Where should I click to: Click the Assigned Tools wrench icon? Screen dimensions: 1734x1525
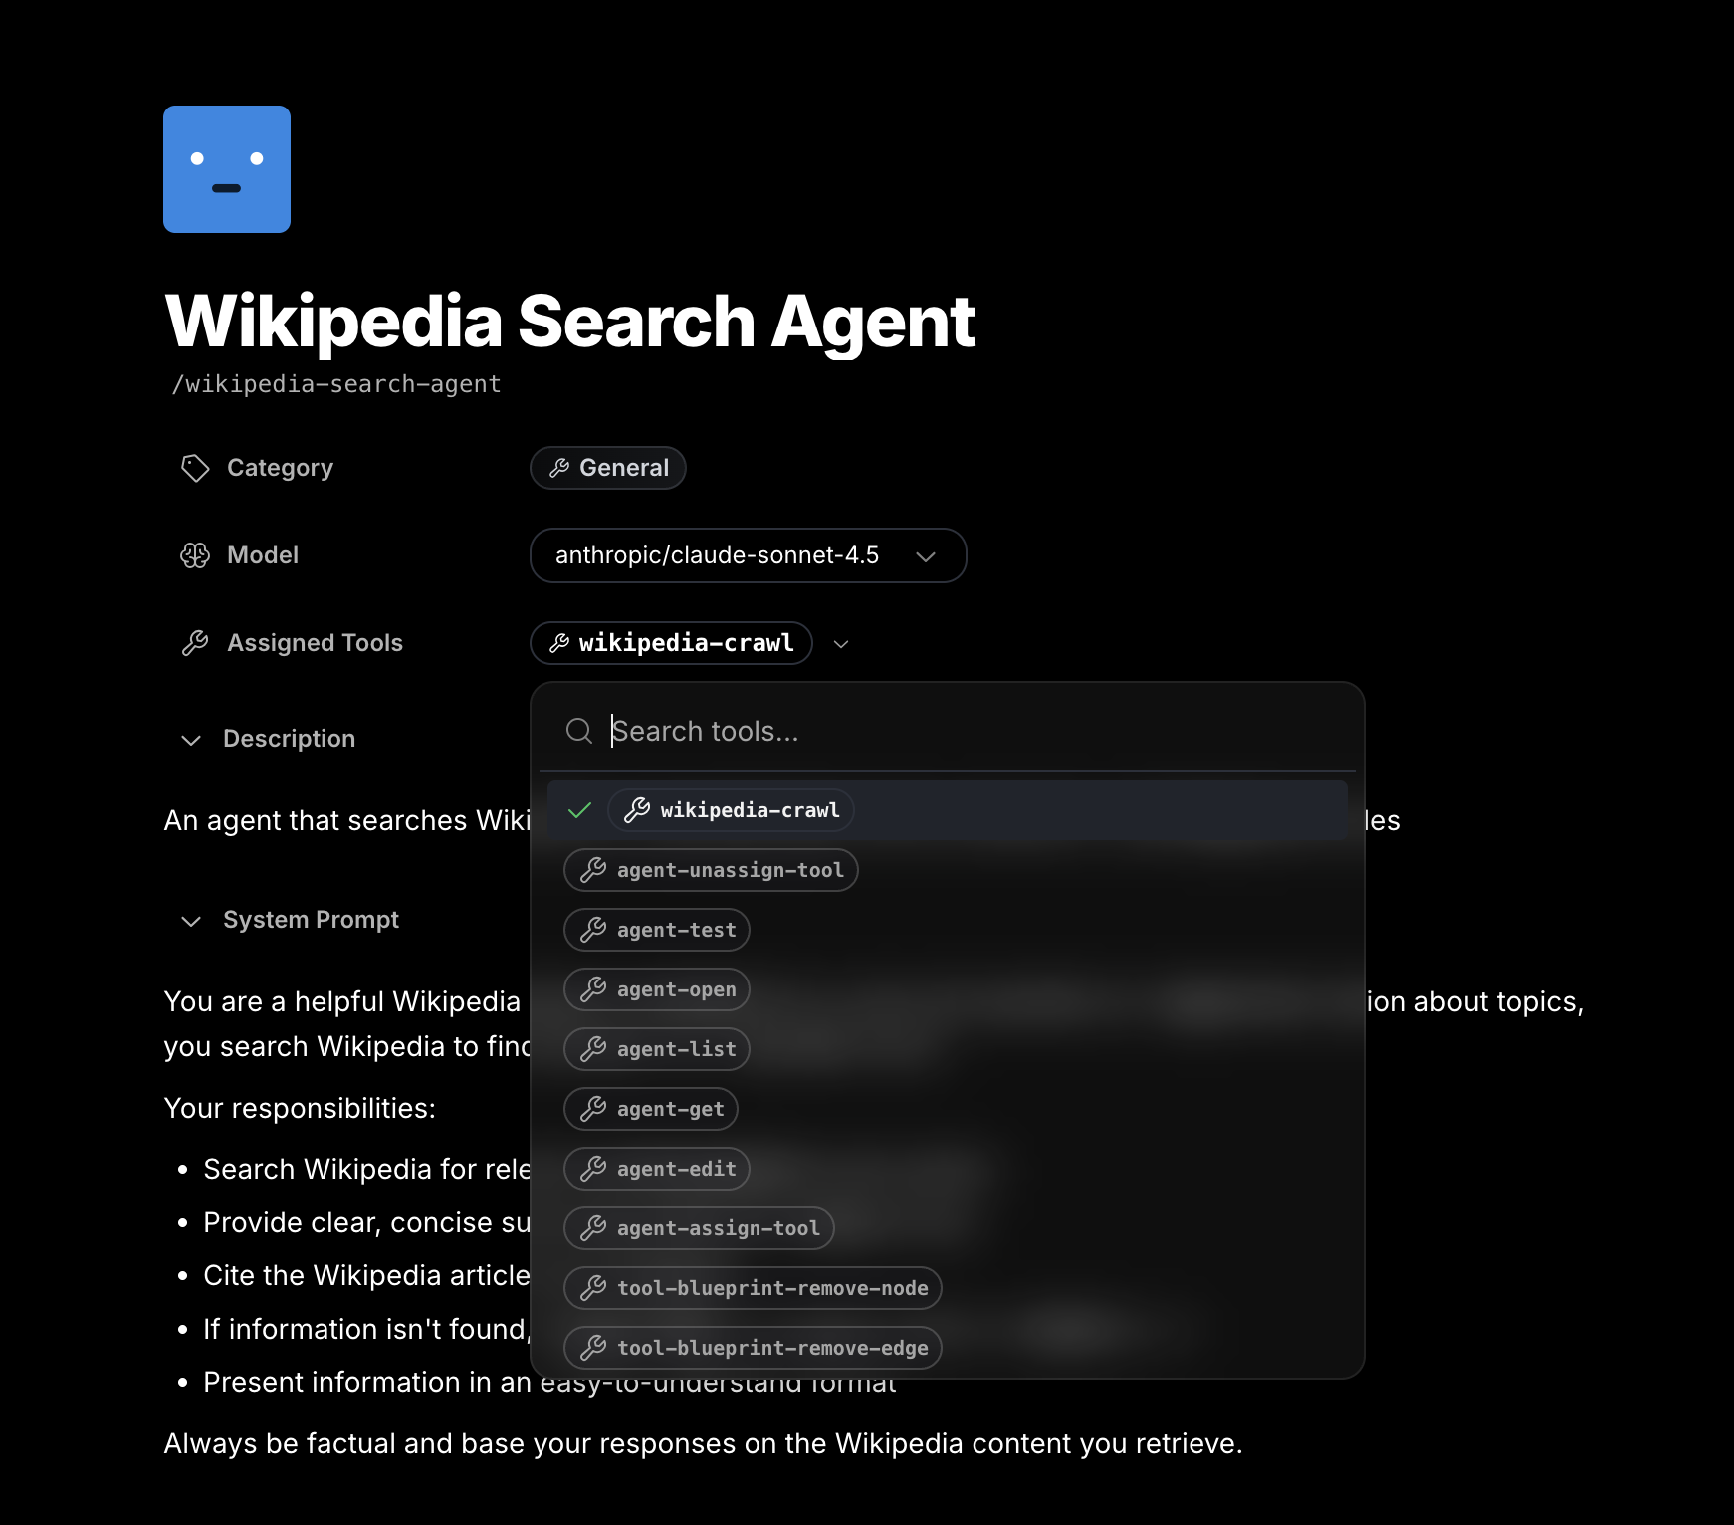pos(195,643)
